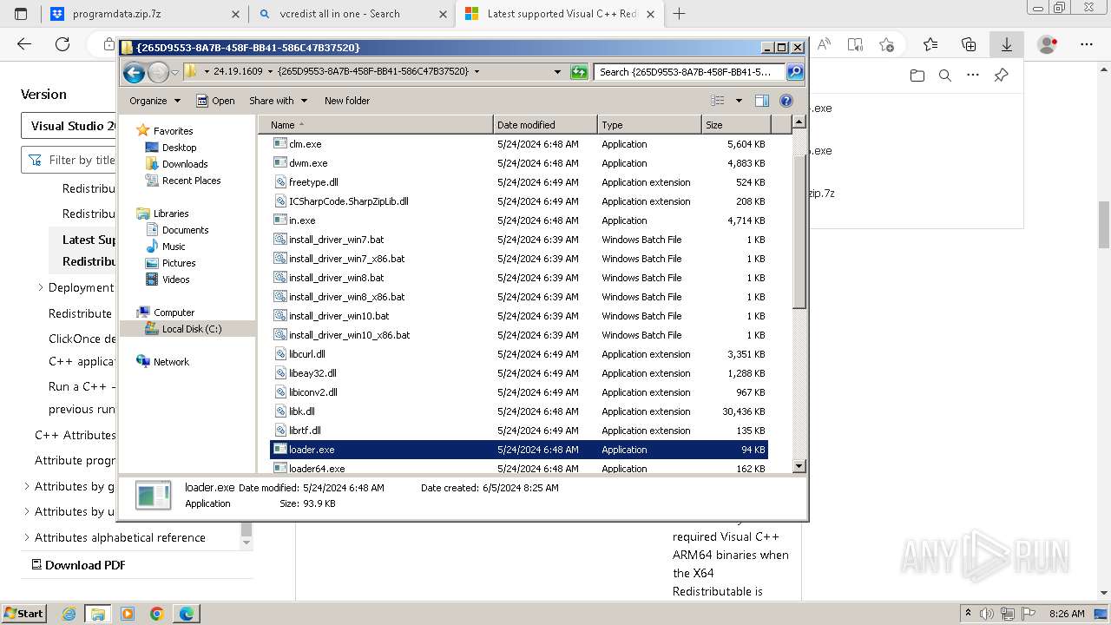The height and width of the screenshot is (625, 1111).
Task: Pin the Edge downloads panel
Action: (x=1001, y=76)
